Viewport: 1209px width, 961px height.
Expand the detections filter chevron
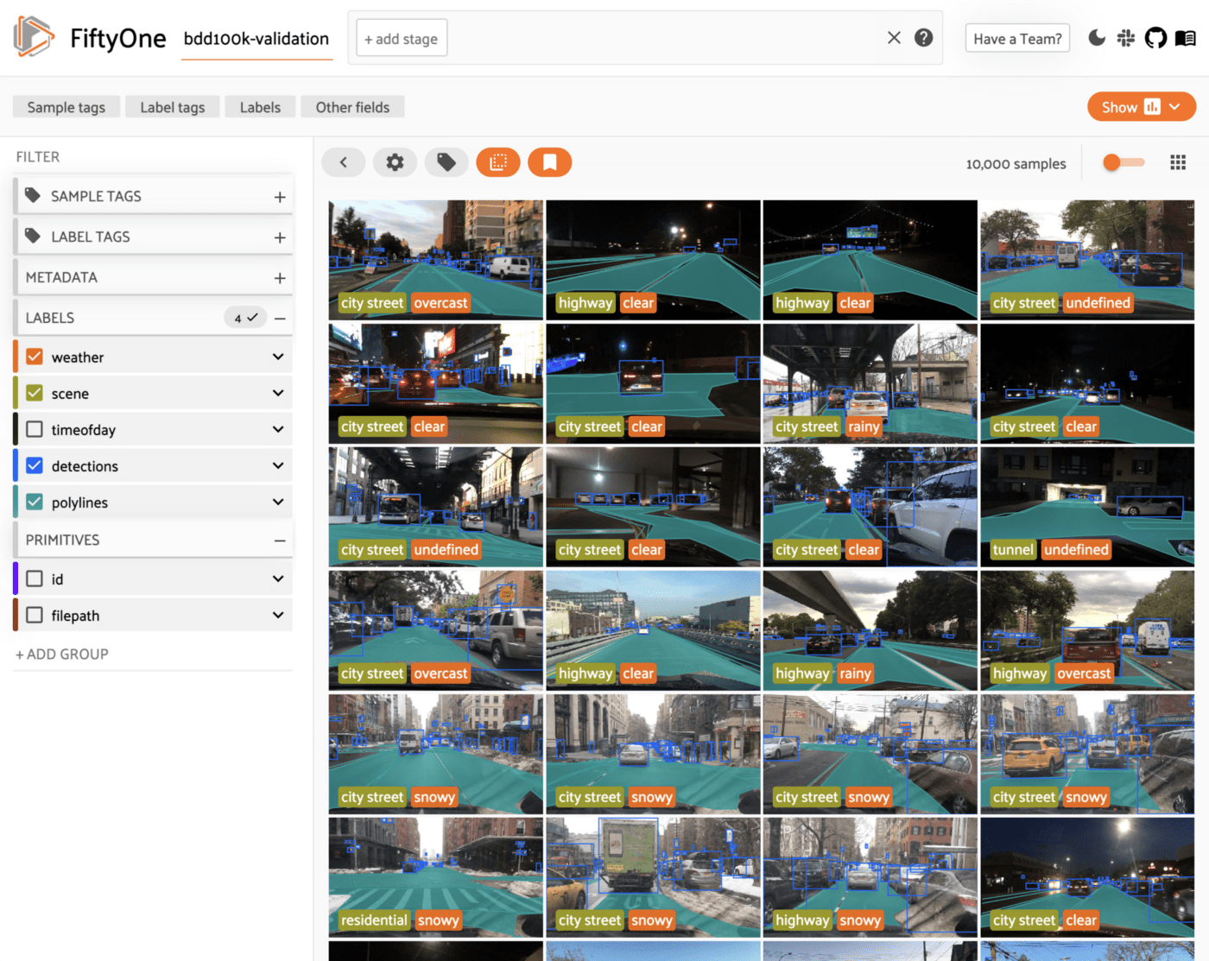click(278, 465)
